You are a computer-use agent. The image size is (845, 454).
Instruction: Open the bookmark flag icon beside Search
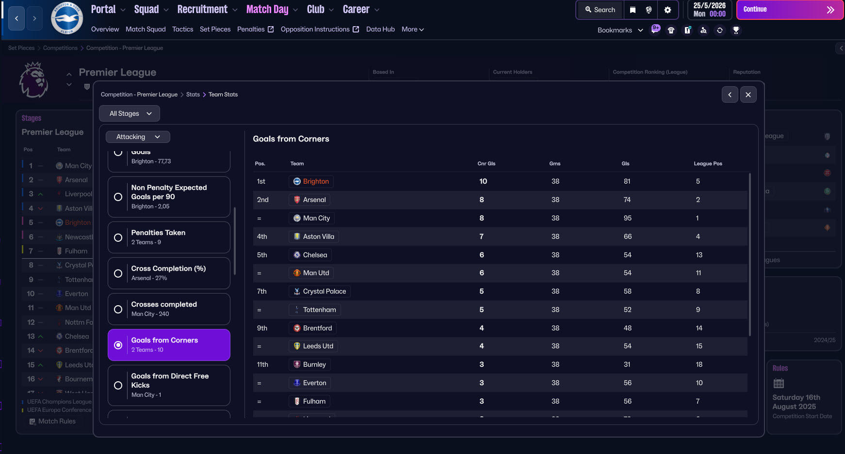pyautogui.click(x=633, y=10)
